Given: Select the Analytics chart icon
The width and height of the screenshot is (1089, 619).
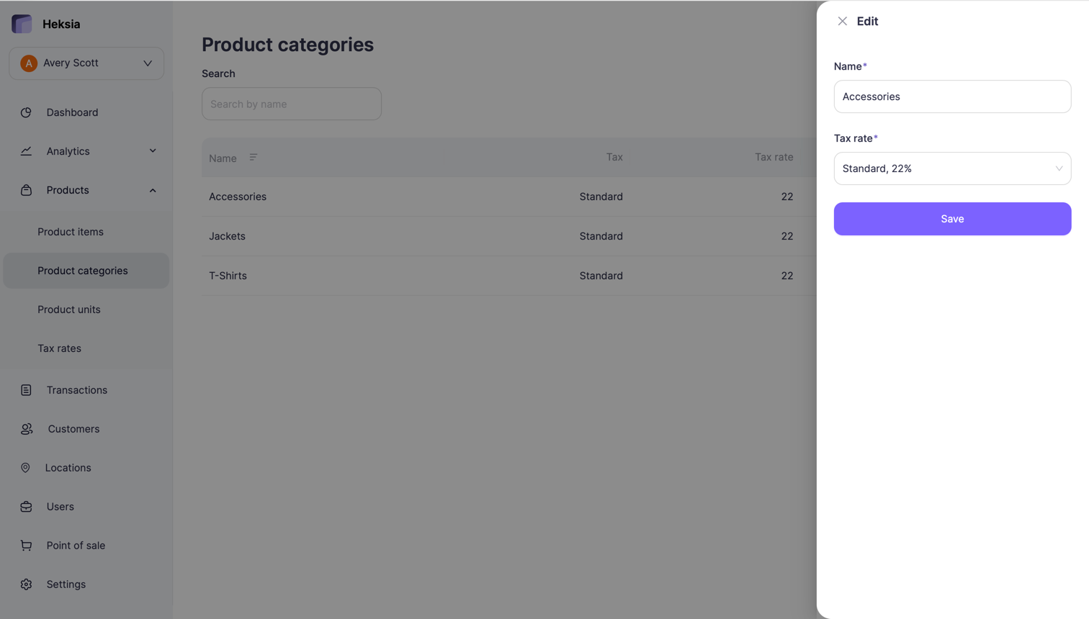Looking at the screenshot, I should (26, 151).
